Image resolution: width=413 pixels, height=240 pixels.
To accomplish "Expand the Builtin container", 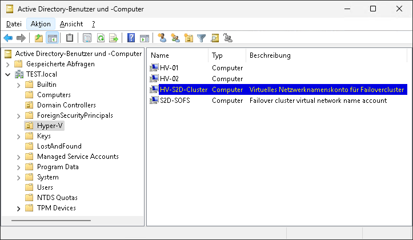I will pyautogui.click(x=18, y=85).
